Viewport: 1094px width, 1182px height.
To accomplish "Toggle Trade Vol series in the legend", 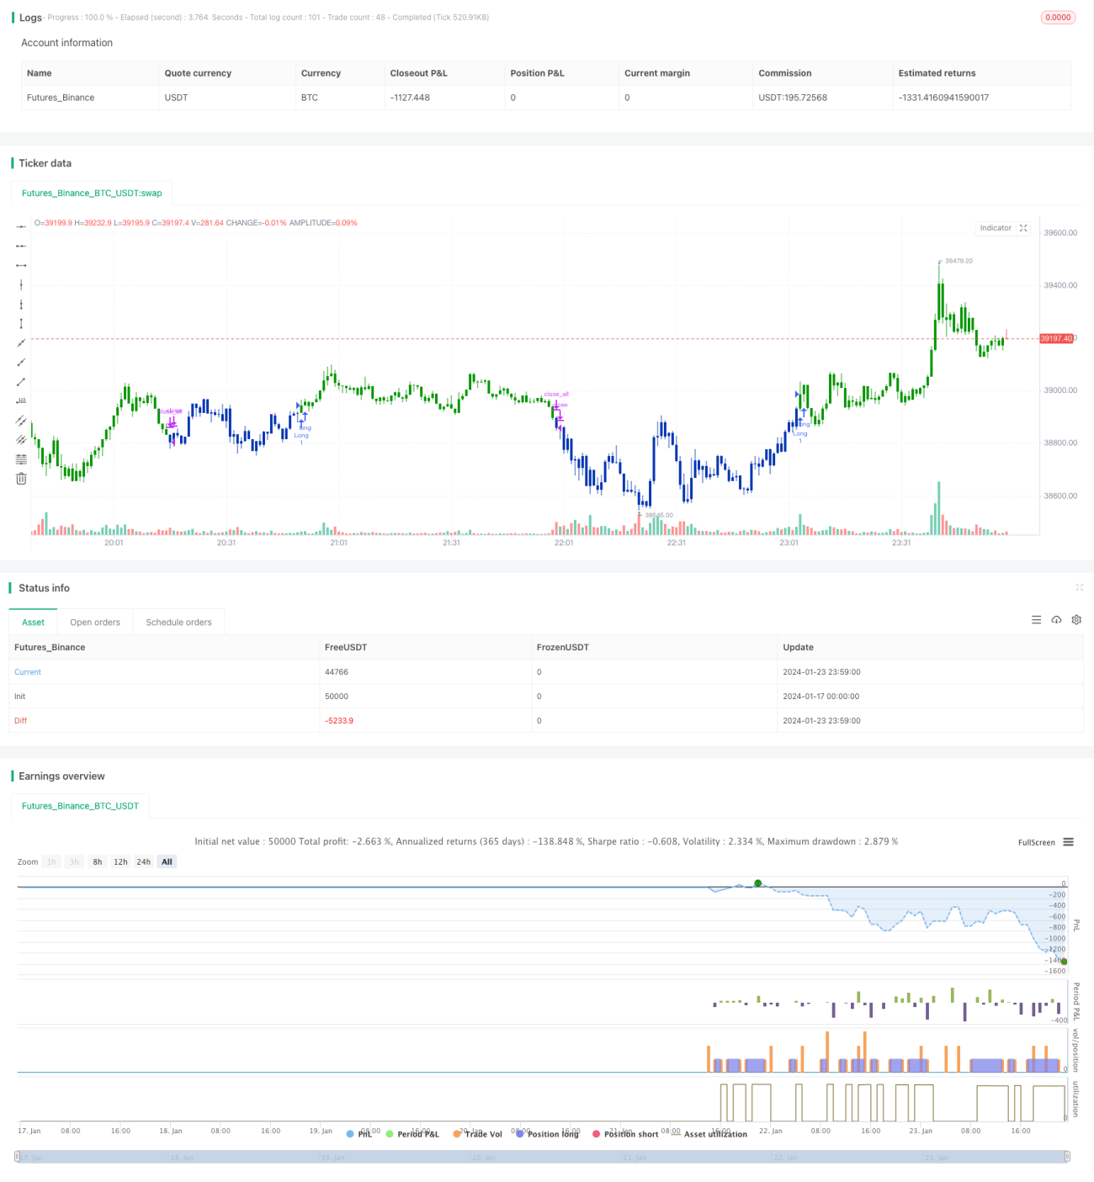I will tap(477, 1134).
